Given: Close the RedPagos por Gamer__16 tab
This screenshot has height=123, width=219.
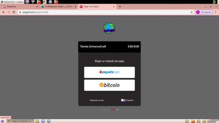Looking at the screenshot, I should pyautogui.click(x=75, y=6).
